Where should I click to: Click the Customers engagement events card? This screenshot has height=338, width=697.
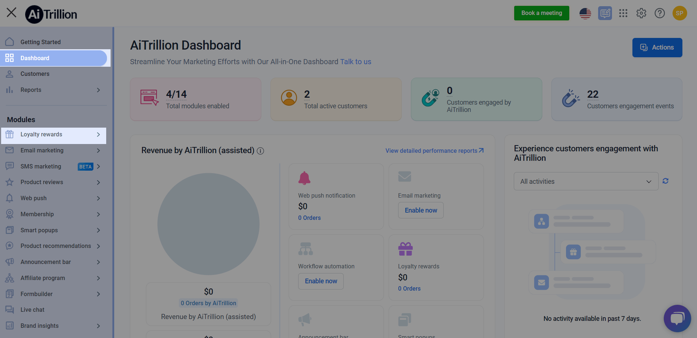click(617, 99)
